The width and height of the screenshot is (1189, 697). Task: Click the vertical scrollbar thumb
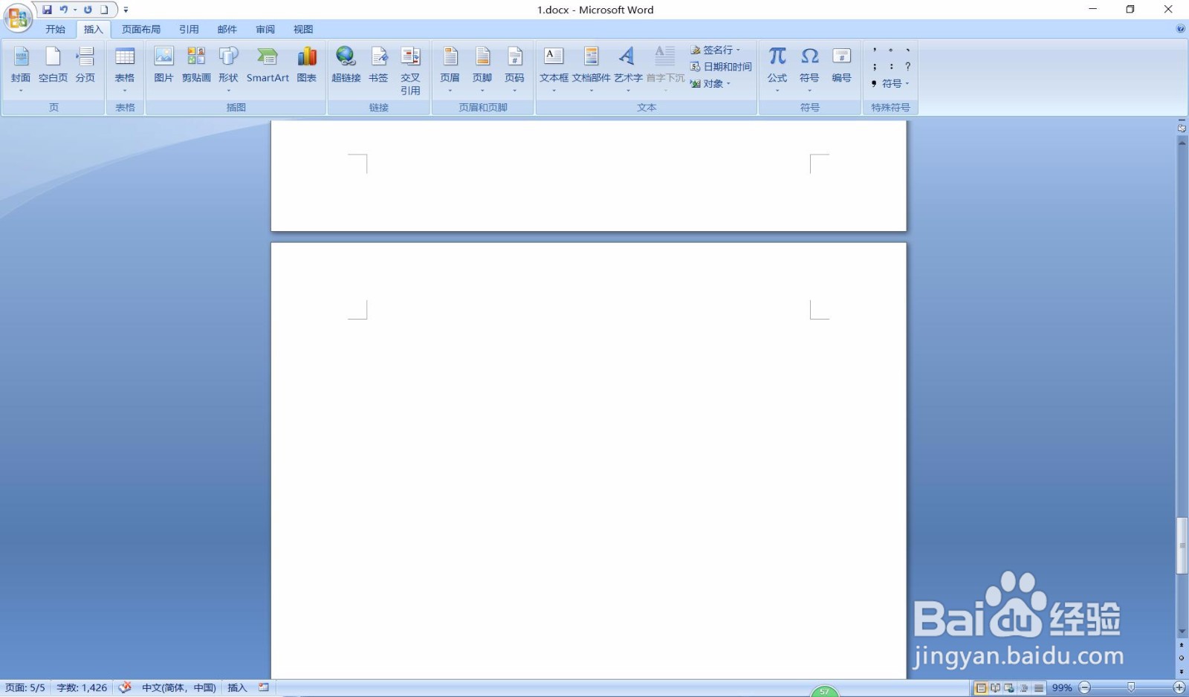pyautogui.click(x=1182, y=545)
